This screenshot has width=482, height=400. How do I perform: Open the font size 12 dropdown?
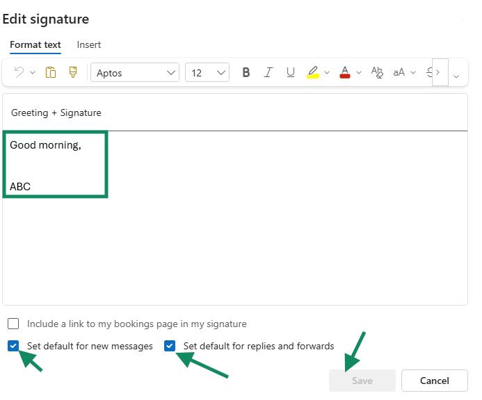pos(207,72)
